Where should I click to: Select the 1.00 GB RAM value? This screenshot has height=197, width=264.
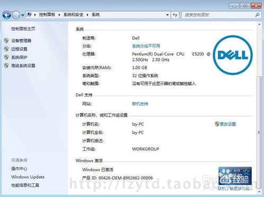140,68
